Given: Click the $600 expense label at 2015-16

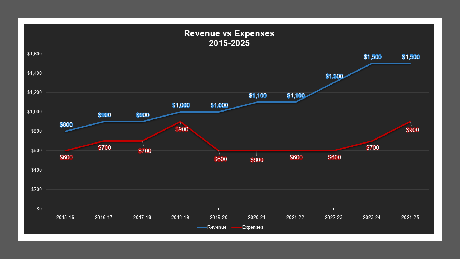Looking at the screenshot, I should coord(65,157).
